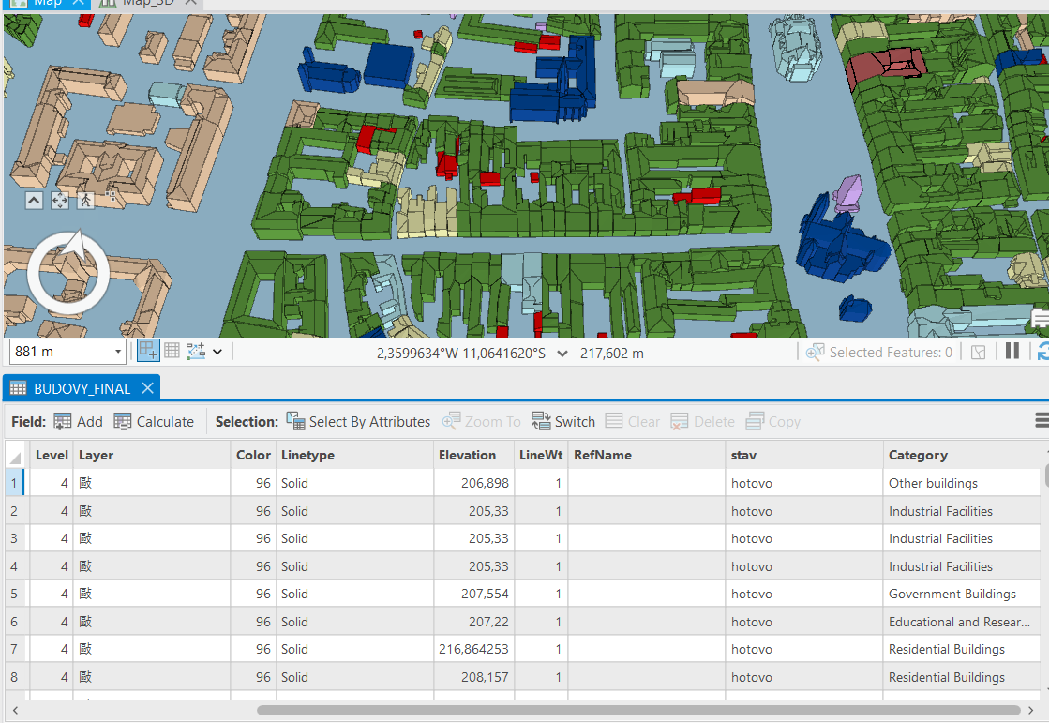
Task: Click the Linetype column header
Action: (x=354, y=455)
